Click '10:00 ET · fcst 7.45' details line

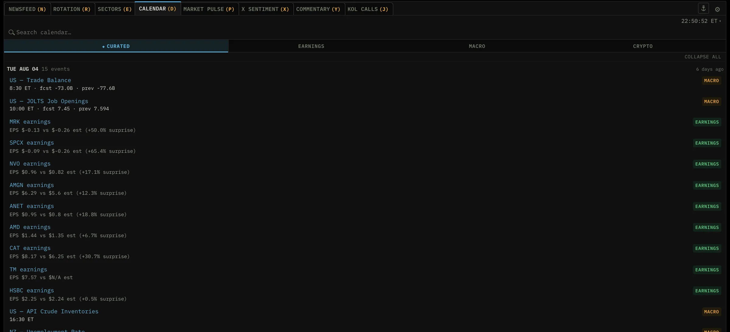tap(59, 109)
